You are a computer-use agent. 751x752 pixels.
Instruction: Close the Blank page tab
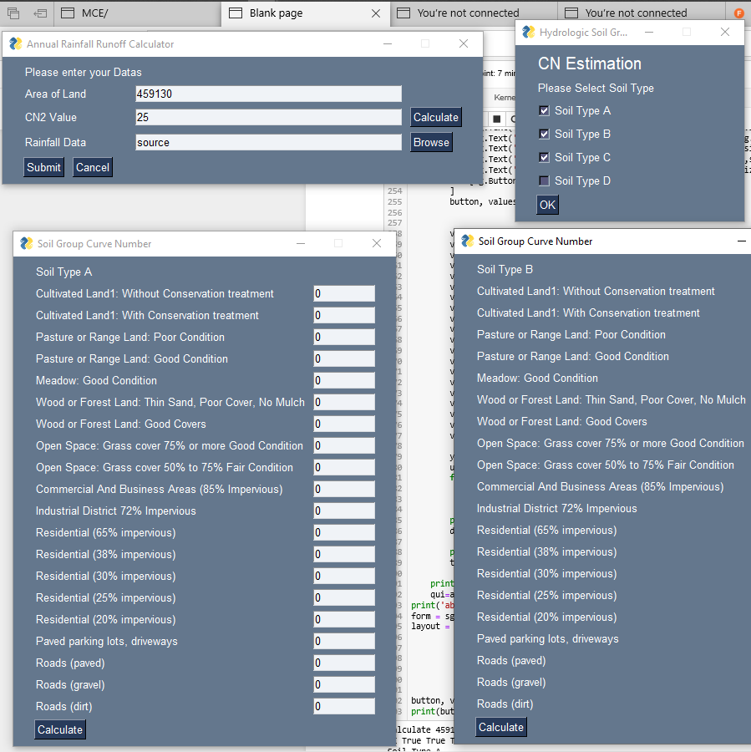pos(376,13)
